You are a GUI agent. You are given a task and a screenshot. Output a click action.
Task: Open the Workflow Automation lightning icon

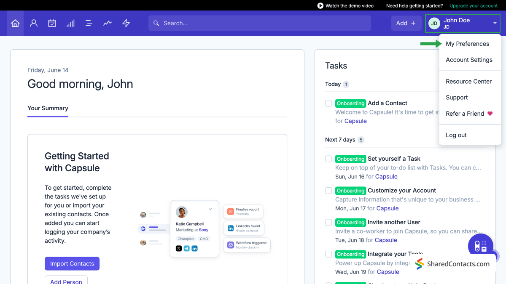pyautogui.click(x=126, y=23)
